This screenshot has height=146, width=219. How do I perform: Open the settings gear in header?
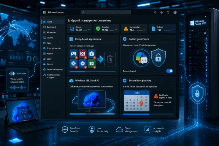[162, 13]
